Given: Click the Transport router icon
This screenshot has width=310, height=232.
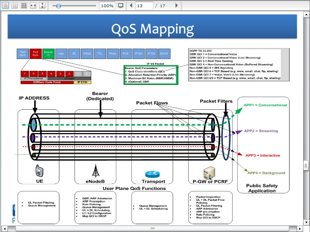Looking at the screenshot, I should (x=153, y=174).
